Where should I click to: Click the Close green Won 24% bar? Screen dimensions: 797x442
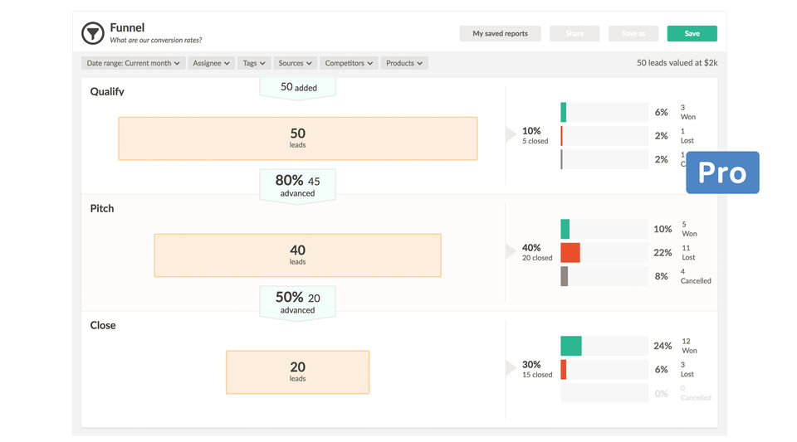571,346
